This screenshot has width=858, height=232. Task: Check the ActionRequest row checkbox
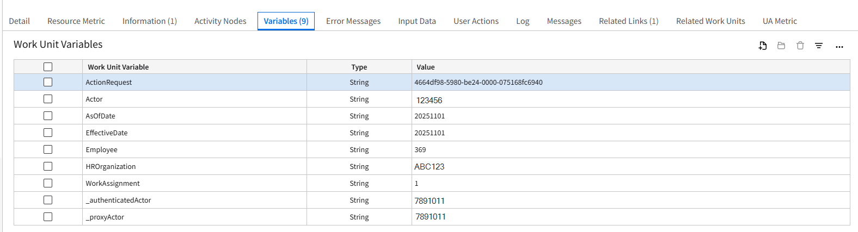(x=48, y=82)
